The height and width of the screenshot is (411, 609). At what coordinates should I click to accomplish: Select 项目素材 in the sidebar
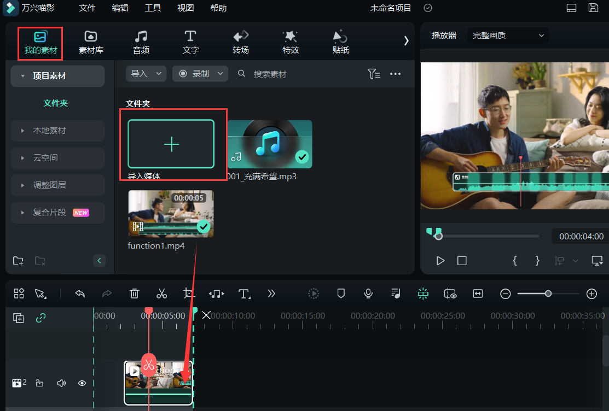click(x=57, y=76)
